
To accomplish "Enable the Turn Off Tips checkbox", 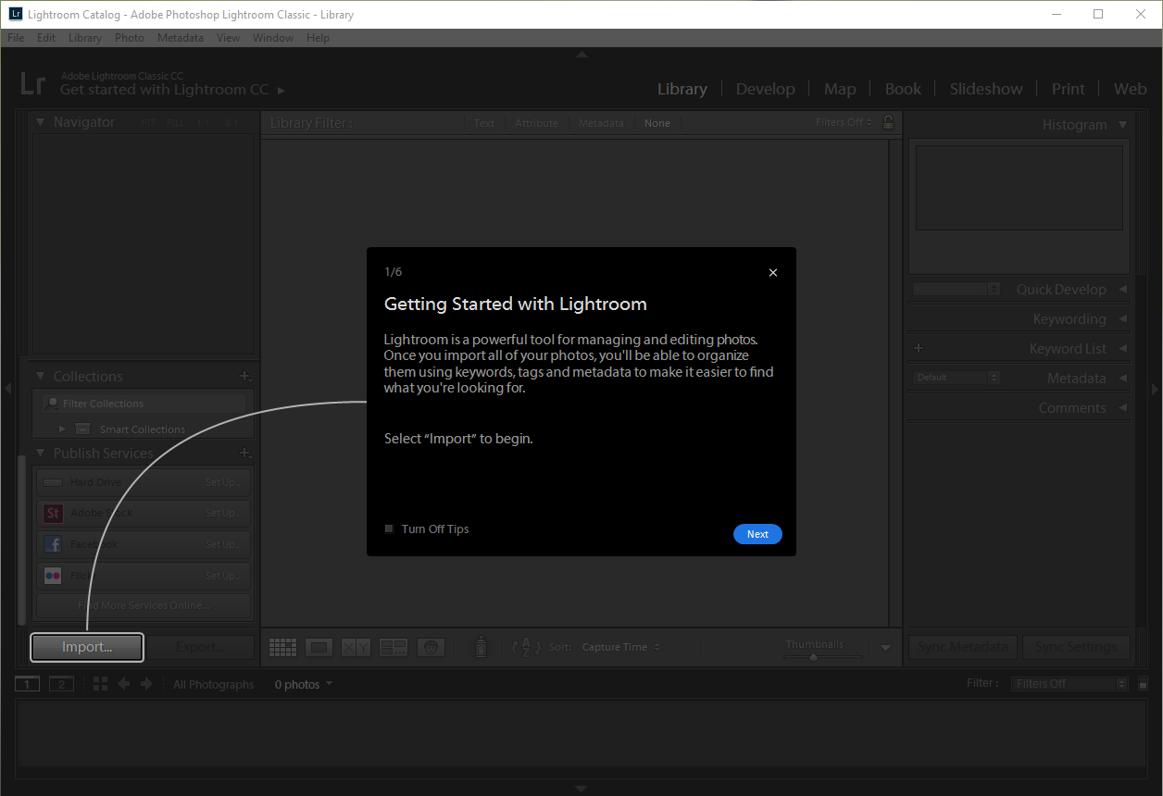I will (x=389, y=529).
